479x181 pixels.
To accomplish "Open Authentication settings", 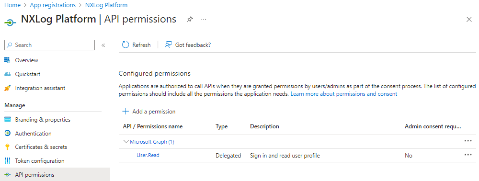I will 34,134.
